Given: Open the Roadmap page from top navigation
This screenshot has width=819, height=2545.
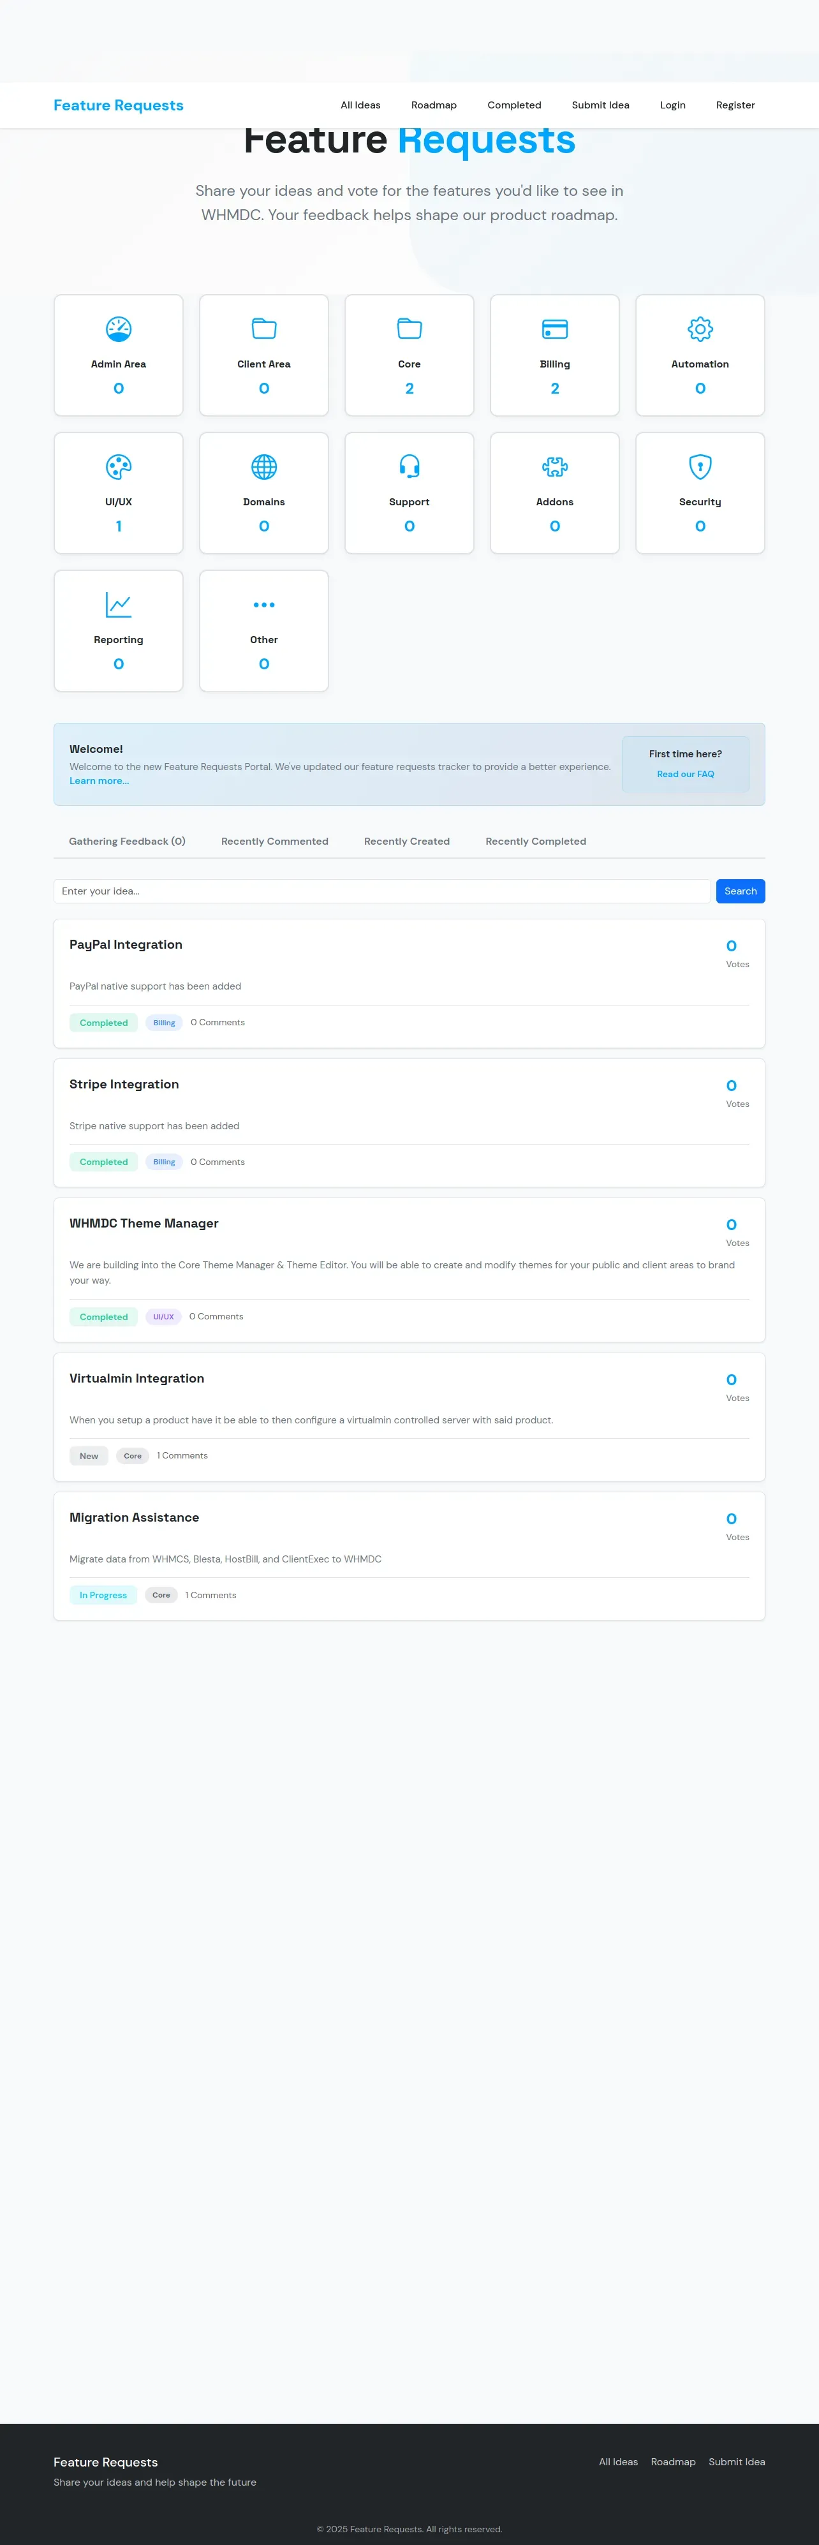Looking at the screenshot, I should point(434,106).
